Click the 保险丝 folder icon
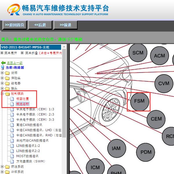This screenshot has width=174, height=174. tap(7, 78)
